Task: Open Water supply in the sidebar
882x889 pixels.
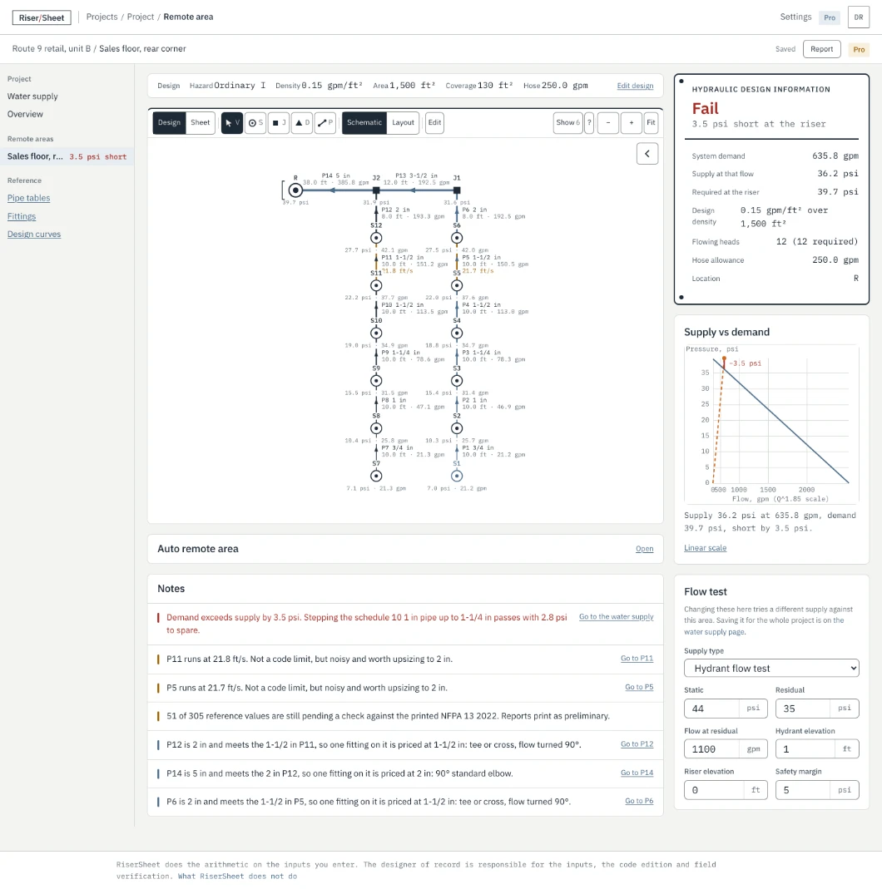Action: click(x=32, y=96)
